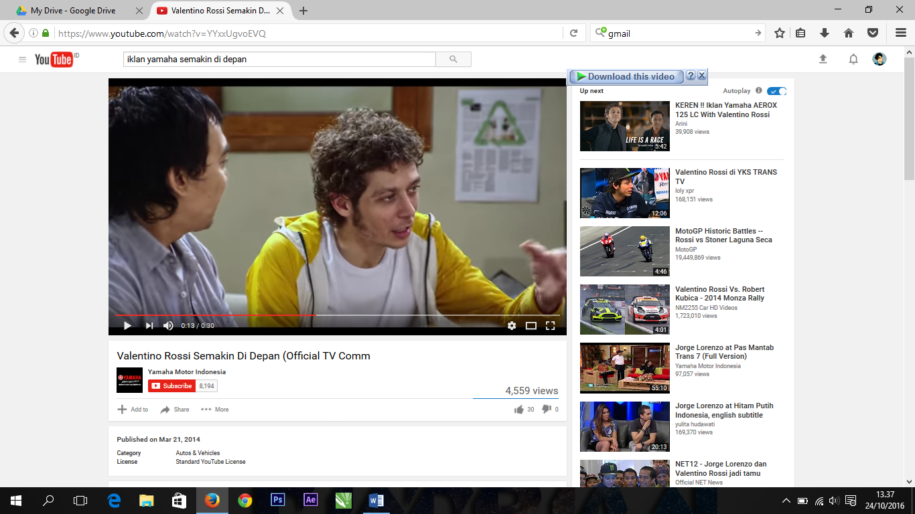Screen dimensions: 915x514
Task: Open Google Chrome from the taskbar
Action: [x=244, y=500]
